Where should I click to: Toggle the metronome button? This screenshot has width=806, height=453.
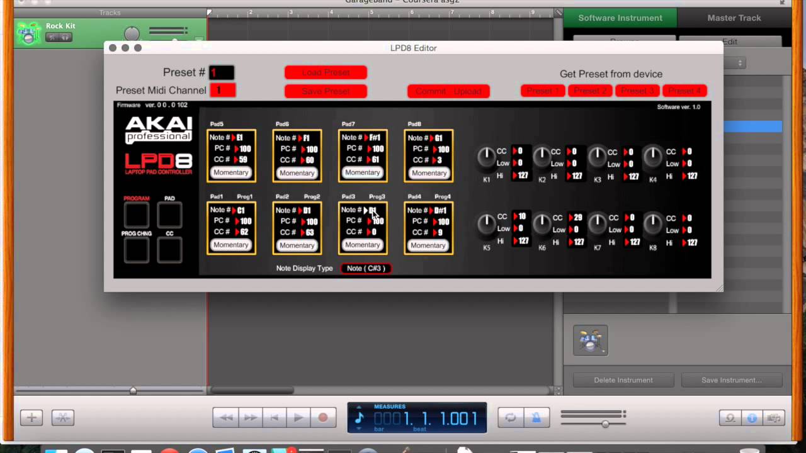[536, 417]
